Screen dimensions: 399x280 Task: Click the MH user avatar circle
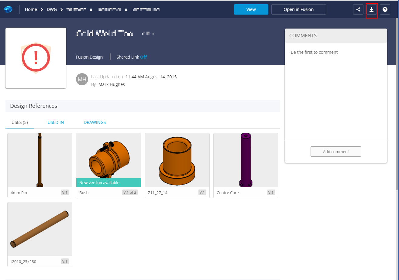coord(82,79)
